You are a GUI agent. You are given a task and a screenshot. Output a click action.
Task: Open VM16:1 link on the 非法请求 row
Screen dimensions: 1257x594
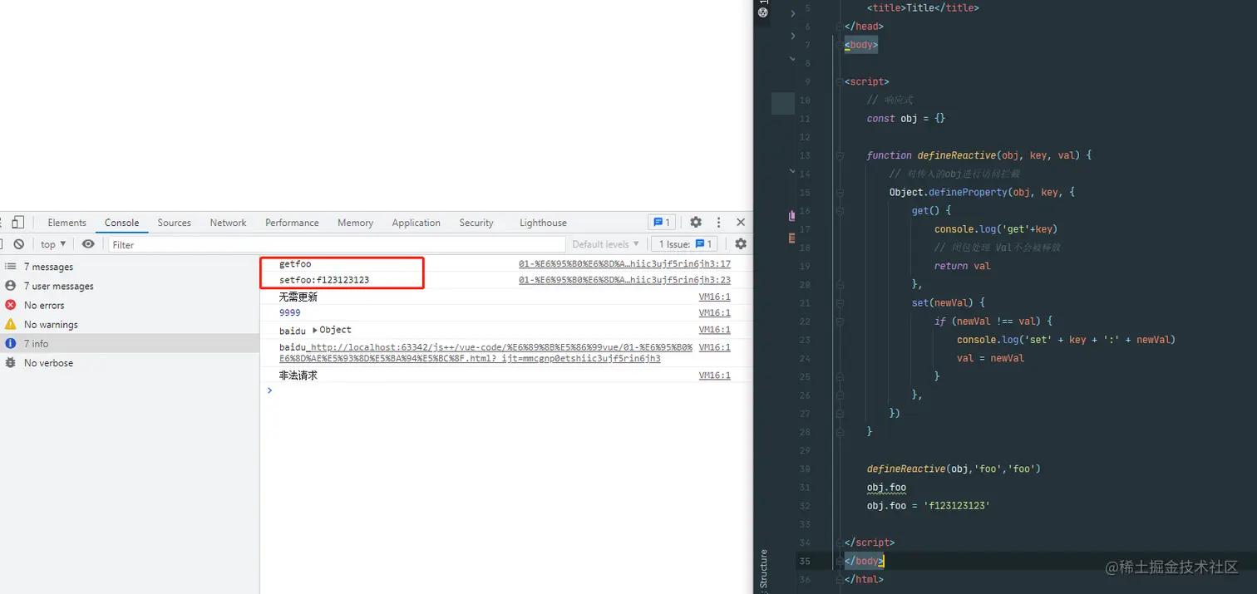point(714,376)
